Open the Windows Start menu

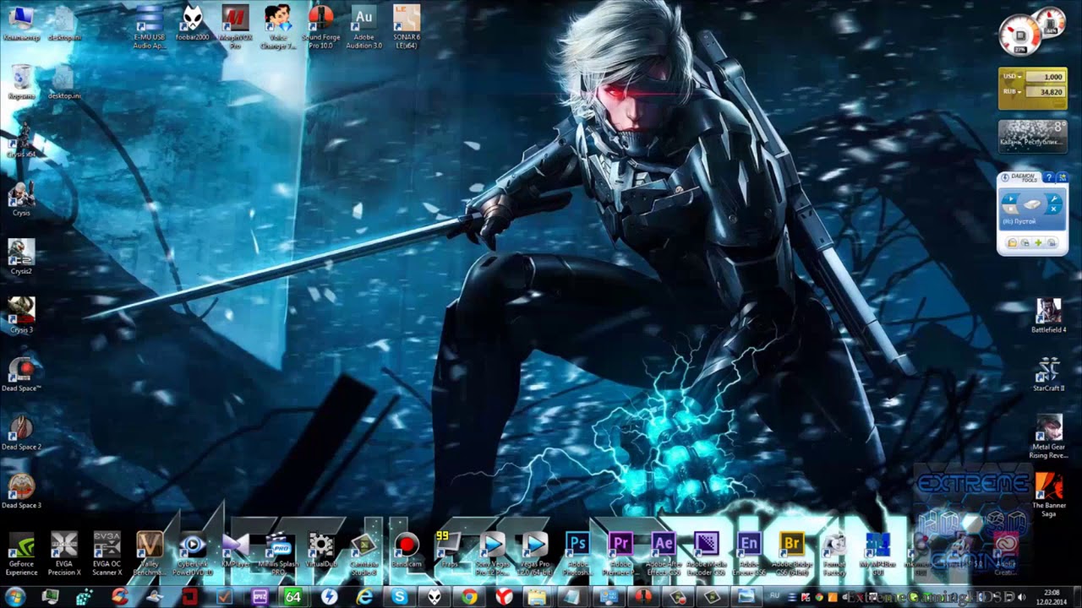click(x=15, y=597)
